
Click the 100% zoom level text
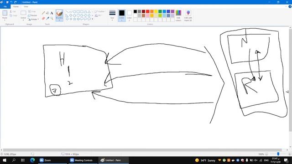click(x=261, y=154)
